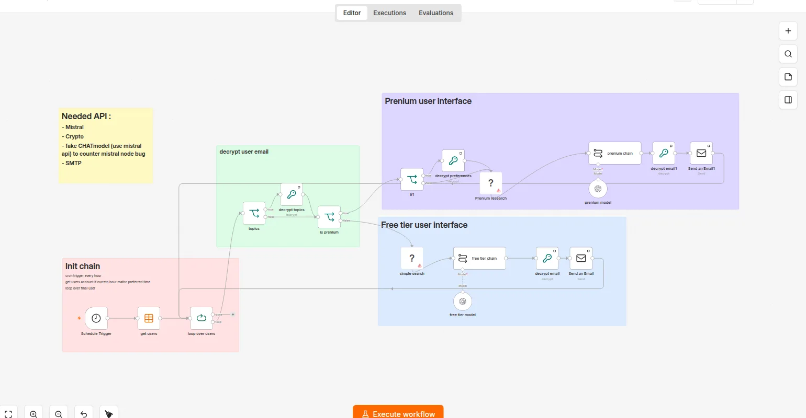Click the topics If node icon
Image resolution: width=806 pixels, height=418 pixels.
tap(254, 213)
